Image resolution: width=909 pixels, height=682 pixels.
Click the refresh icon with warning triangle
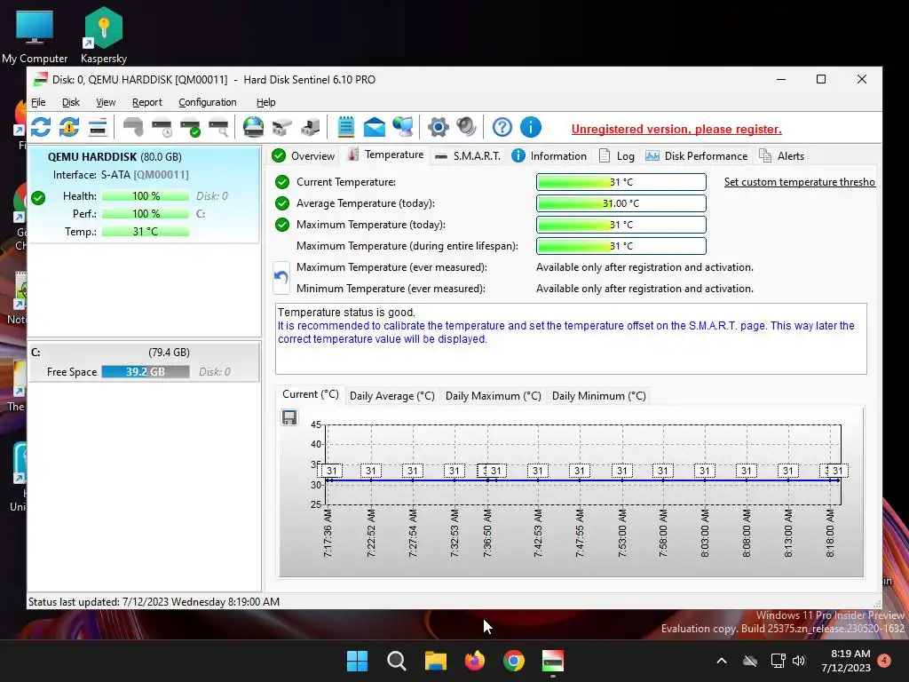click(69, 127)
